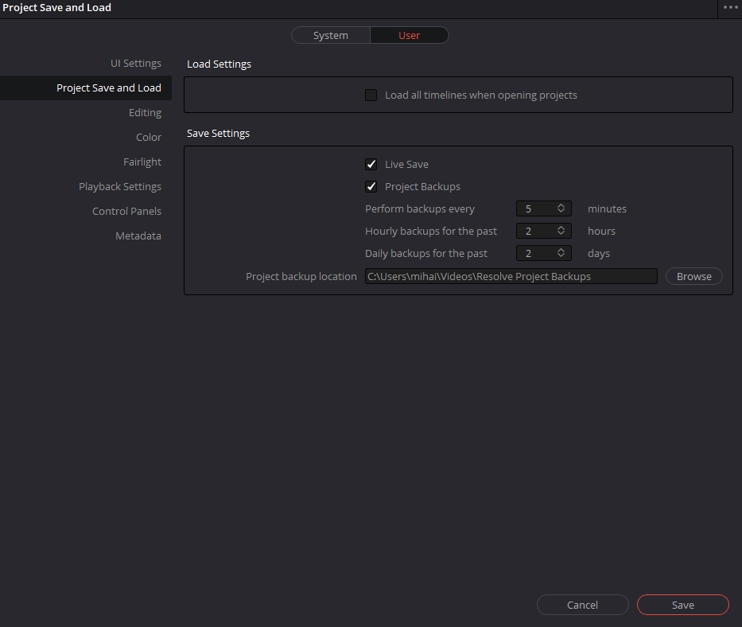The height and width of the screenshot is (627, 742).
Task: Click the Save Settings heading
Action: (218, 134)
